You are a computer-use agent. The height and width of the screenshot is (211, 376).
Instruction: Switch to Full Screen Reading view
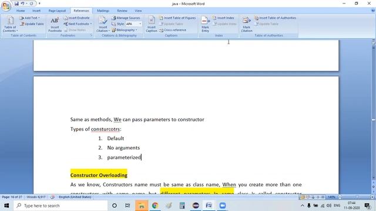[x=308, y=197]
